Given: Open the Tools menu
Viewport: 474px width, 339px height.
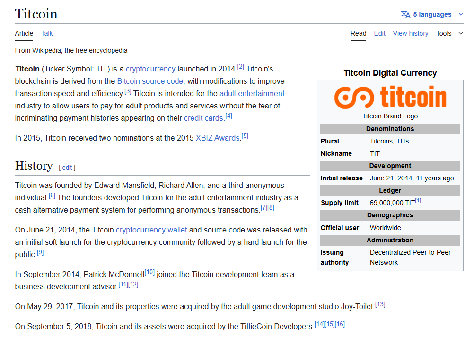Looking at the screenshot, I should [443, 33].
